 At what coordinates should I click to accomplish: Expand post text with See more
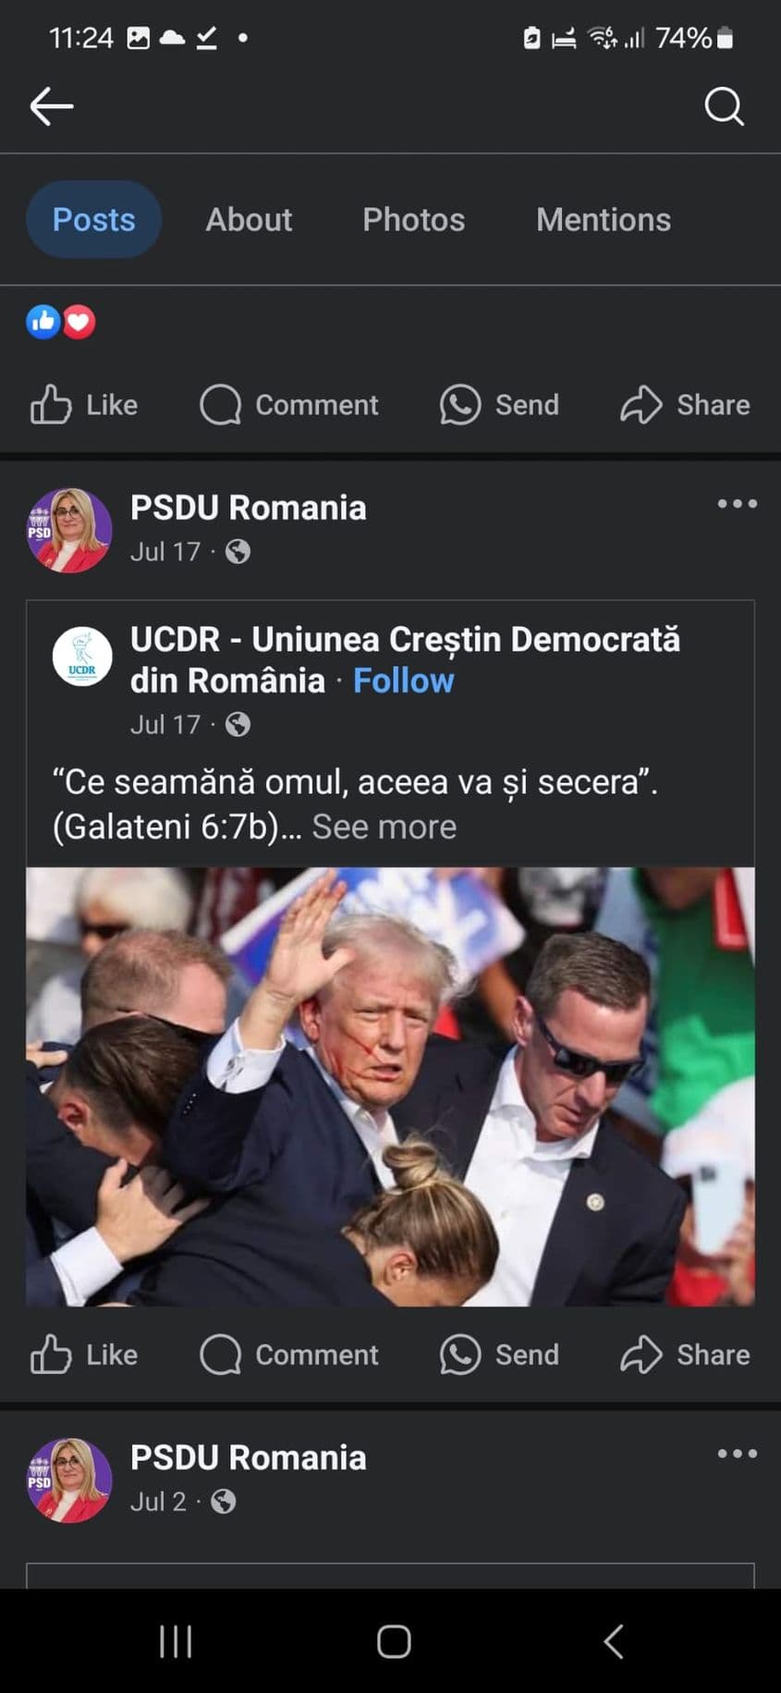[x=384, y=827]
